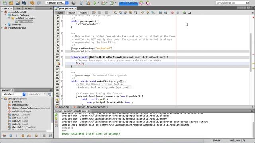Screen dimensions: 255x143
Task: Click the Debug Project icon
Action: tap(103, 3)
